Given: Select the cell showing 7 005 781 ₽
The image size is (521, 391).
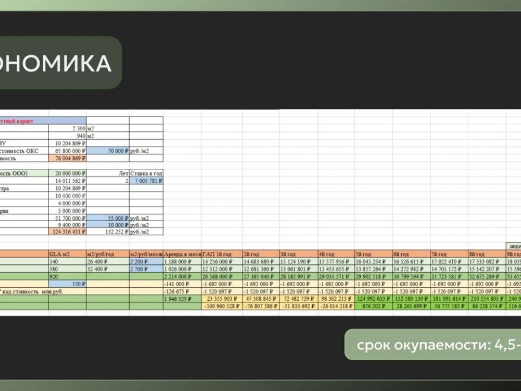Looking at the screenshot, I should (x=146, y=180).
